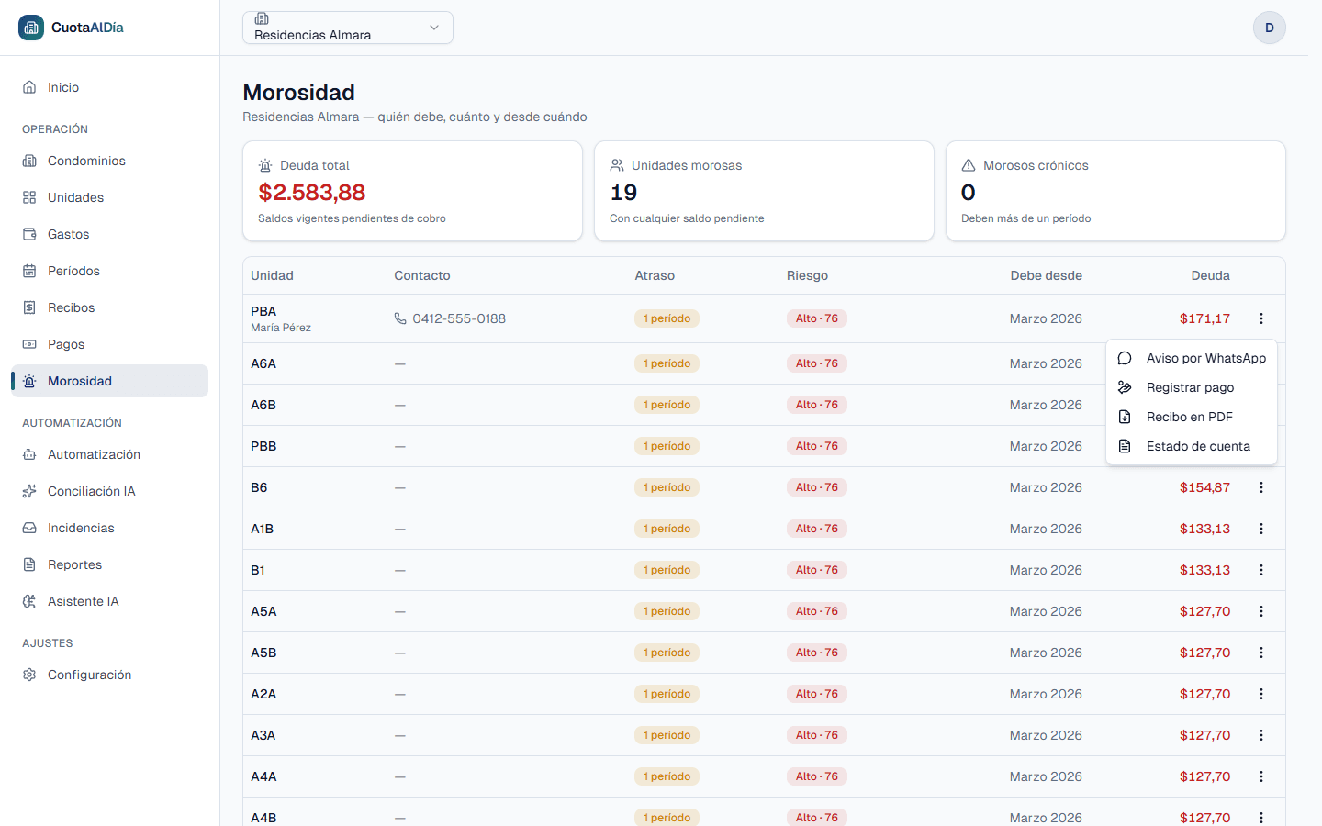Open Automatización robot icon in sidebar
This screenshot has height=826, width=1322.
(x=29, y=454)
